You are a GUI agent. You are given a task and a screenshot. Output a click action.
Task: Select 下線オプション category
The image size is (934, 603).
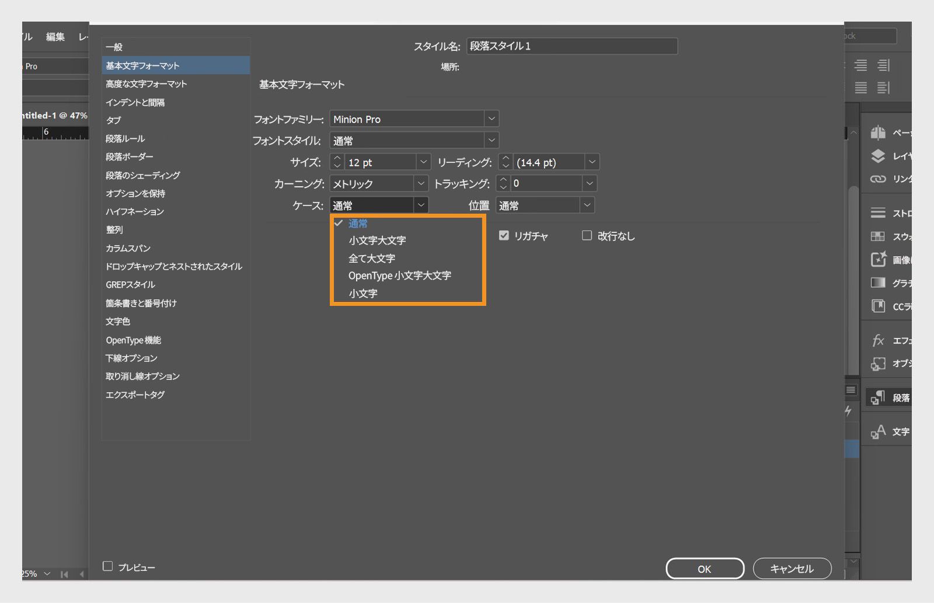point(176,358)
